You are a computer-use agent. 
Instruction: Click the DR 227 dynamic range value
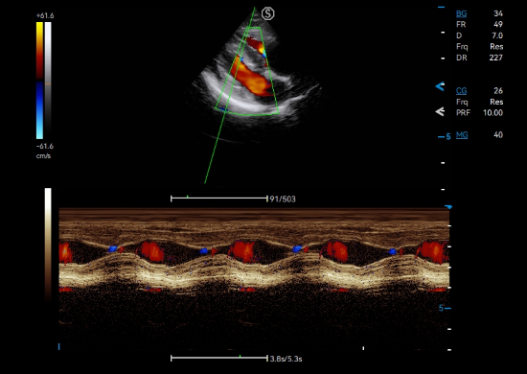pyautogui.click(x=495, y=58)
